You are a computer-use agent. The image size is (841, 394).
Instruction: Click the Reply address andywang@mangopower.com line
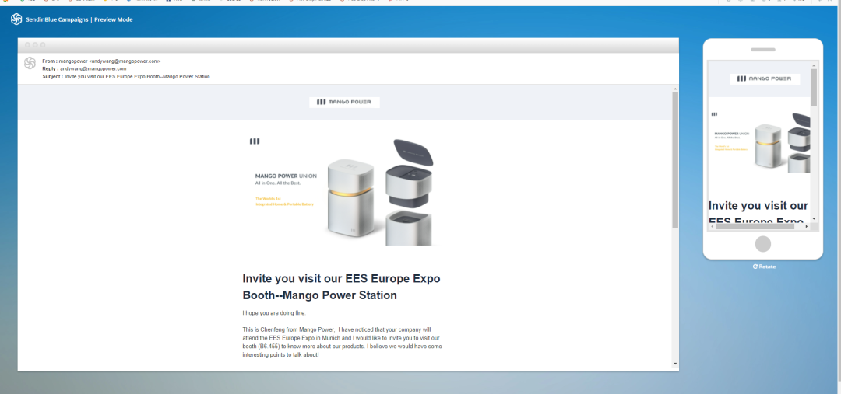tap(84, 68)
